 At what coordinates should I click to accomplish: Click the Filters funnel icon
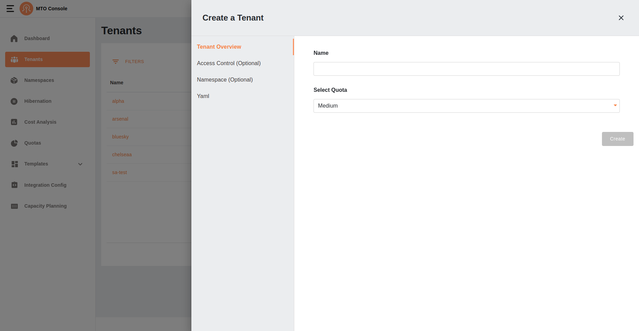116,62
